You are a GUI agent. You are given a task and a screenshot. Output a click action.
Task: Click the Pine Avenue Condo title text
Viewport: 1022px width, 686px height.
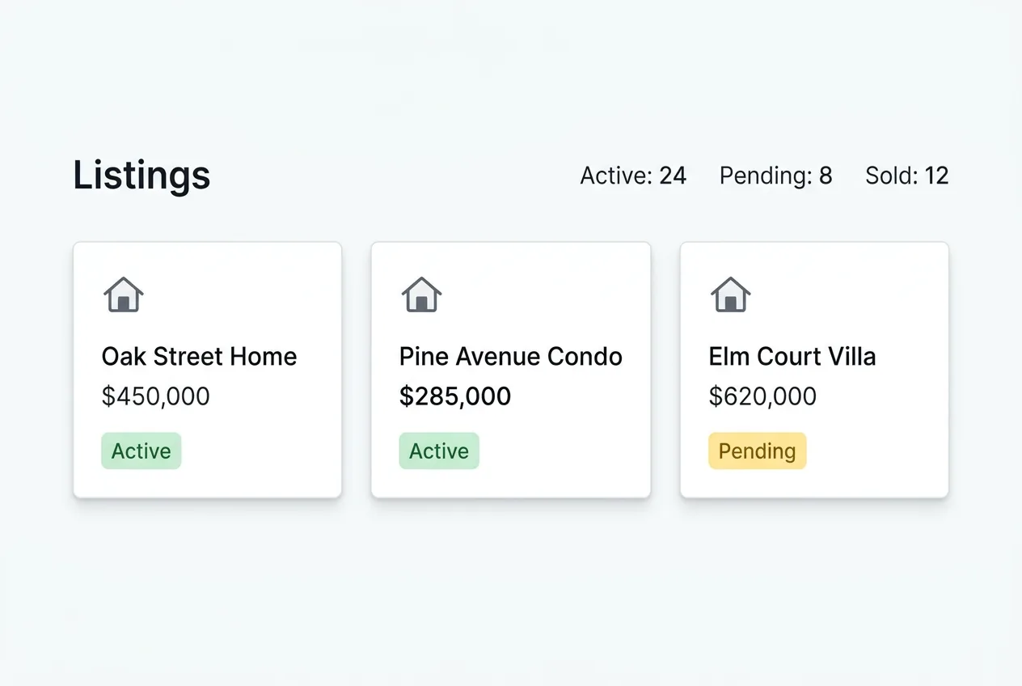point(510,356)
